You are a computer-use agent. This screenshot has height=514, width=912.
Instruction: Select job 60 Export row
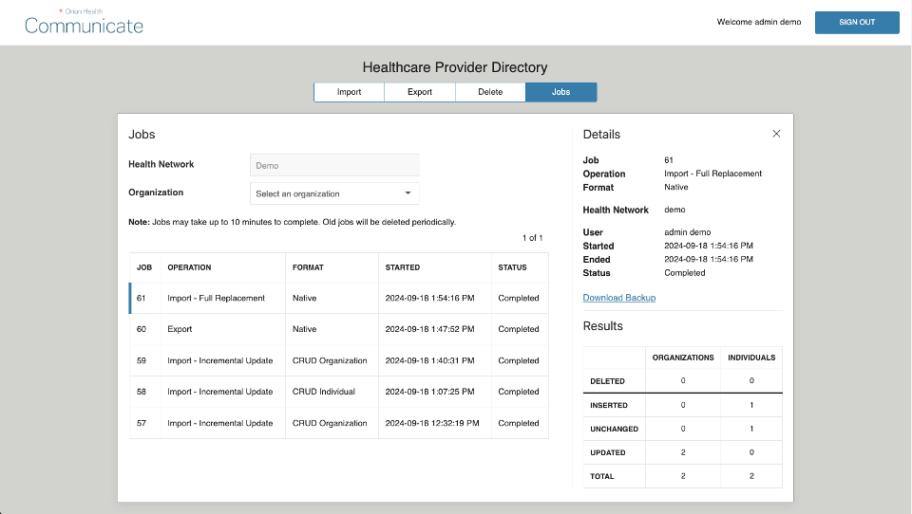(x=338, y=329)
